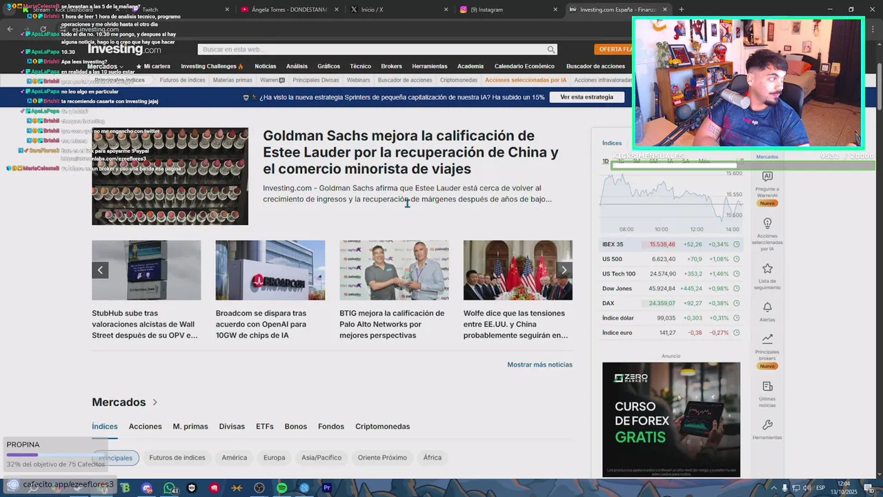Open Academia menu
This screenshot has height=497, width=883.
click(470, 66)
